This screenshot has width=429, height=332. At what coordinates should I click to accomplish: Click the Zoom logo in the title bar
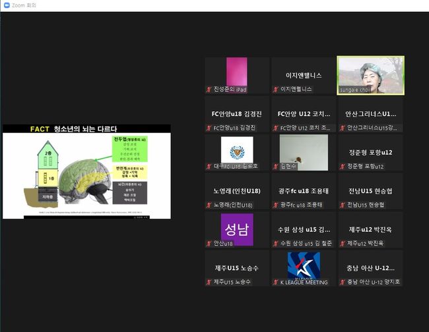click(x=7, y=5)
